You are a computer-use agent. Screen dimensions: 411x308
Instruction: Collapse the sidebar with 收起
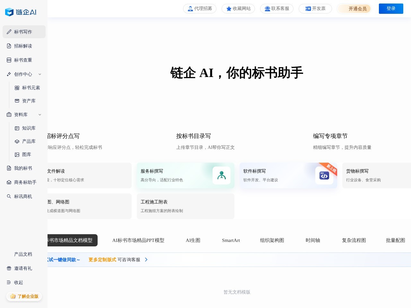coord(24,282)
